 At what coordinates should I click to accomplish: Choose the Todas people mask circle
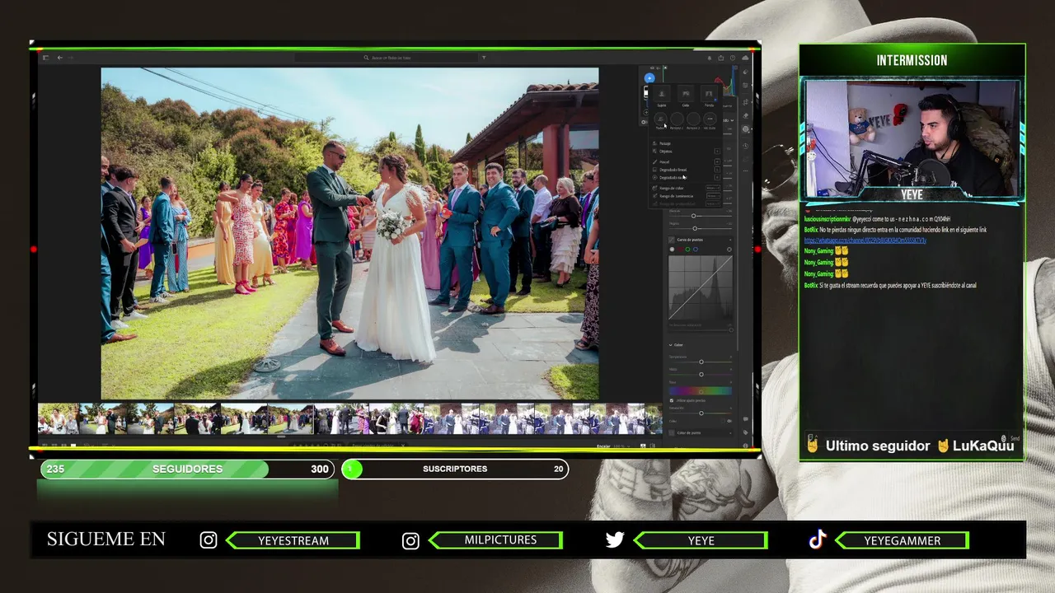coord(660,119)
